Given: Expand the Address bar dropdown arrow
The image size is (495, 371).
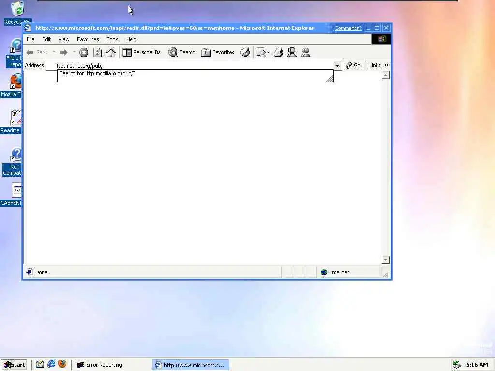Looking at the screenshot, I should point(337,66).
